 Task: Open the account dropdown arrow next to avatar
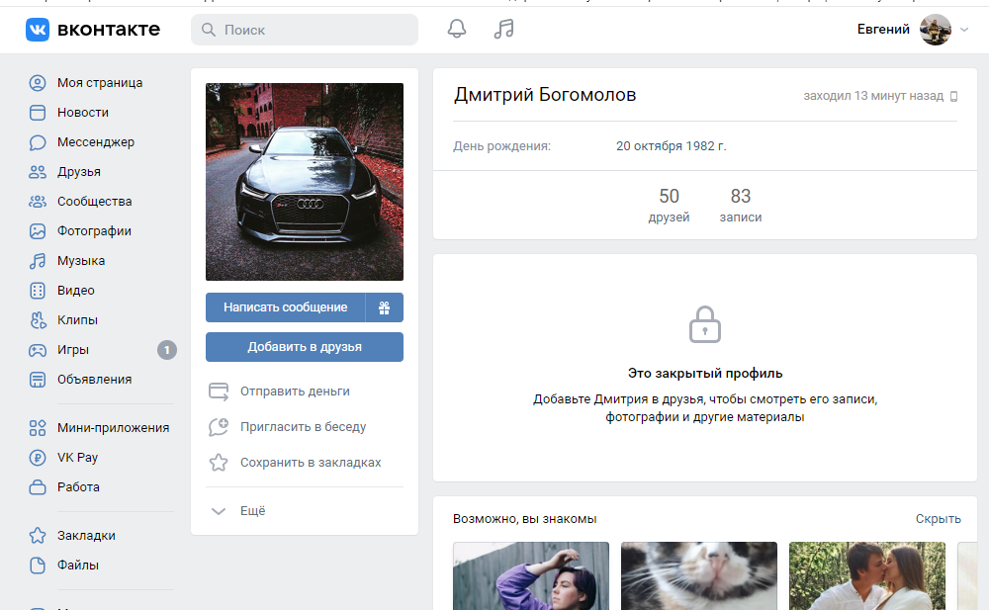(963, 30)
